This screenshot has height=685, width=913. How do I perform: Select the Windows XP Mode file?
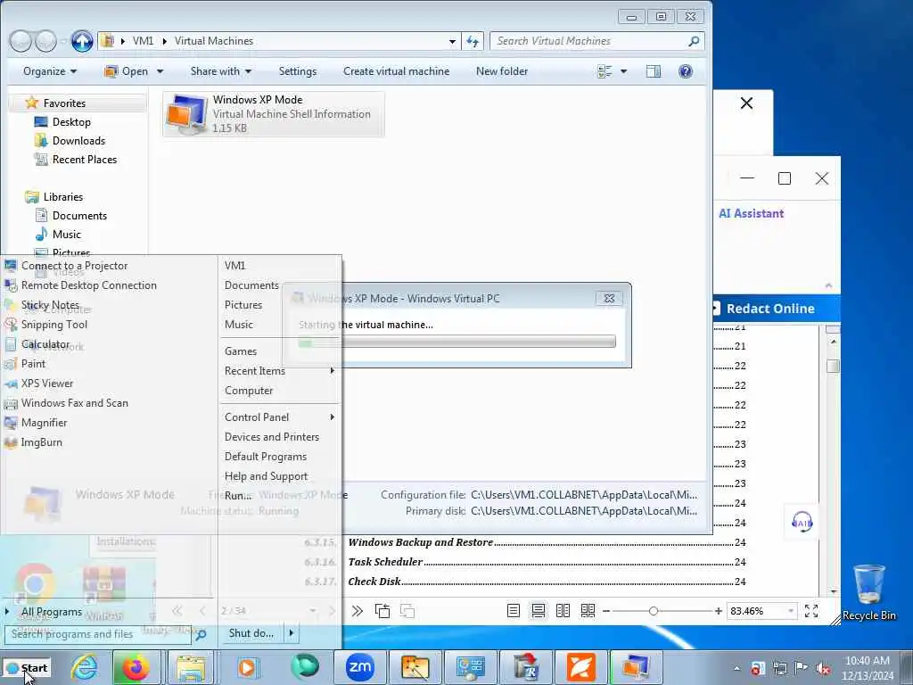(x=274, y=114)
